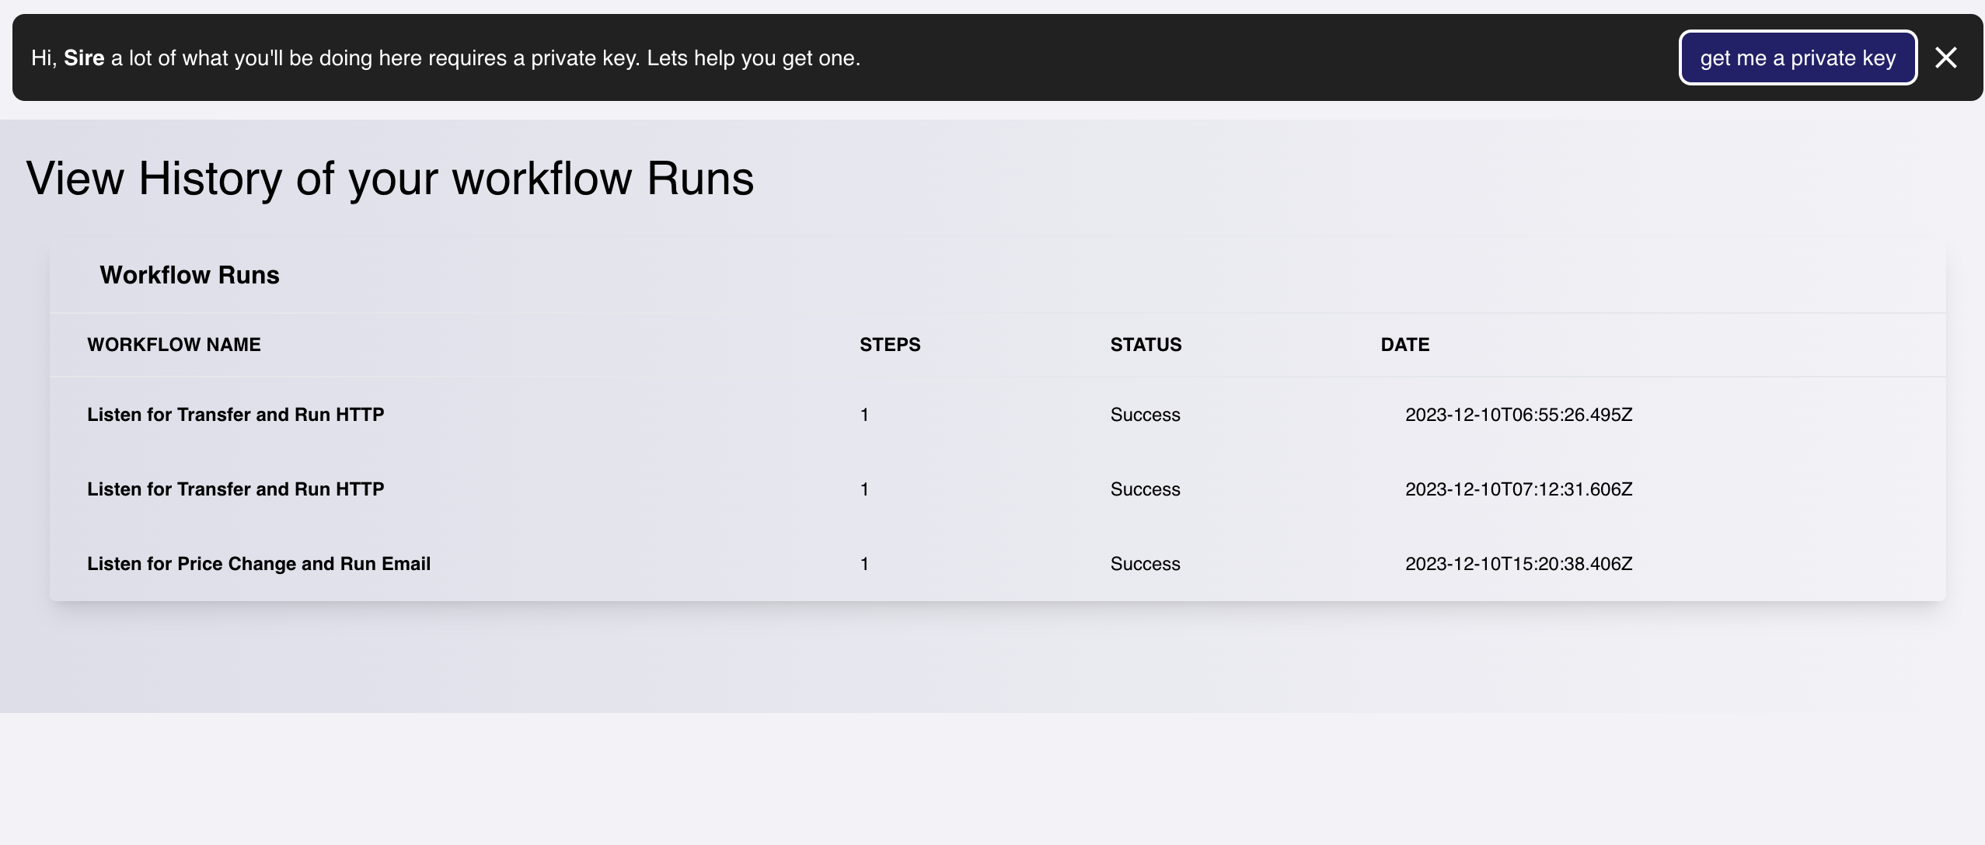Open first 'Listen for Transfer and Run HTTP' run
1985x845 pixels.
point(235,415)
